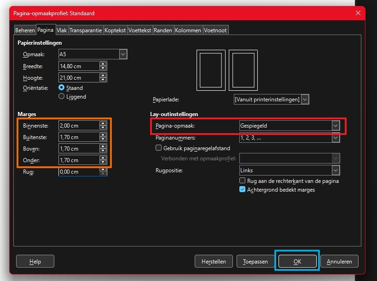The image size is (377, 281).
Task: Confirm with the OK button
Action: click(x=297, y=261)
